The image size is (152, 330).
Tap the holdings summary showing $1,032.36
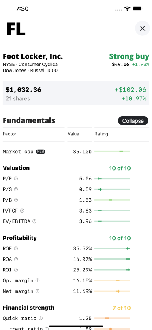tap(76, 93)
